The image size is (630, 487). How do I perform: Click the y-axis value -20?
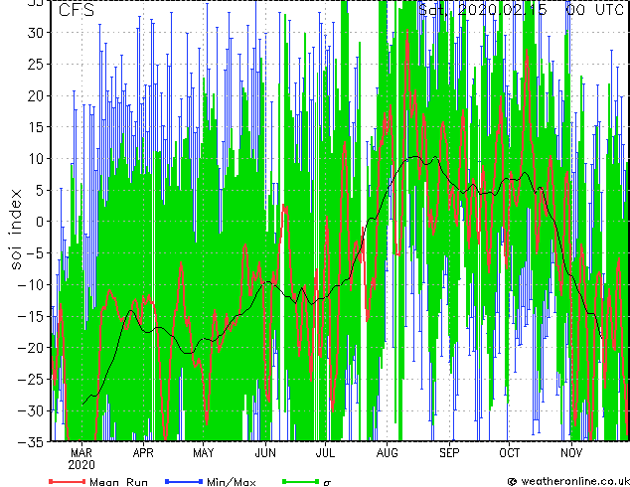(31, 348)
